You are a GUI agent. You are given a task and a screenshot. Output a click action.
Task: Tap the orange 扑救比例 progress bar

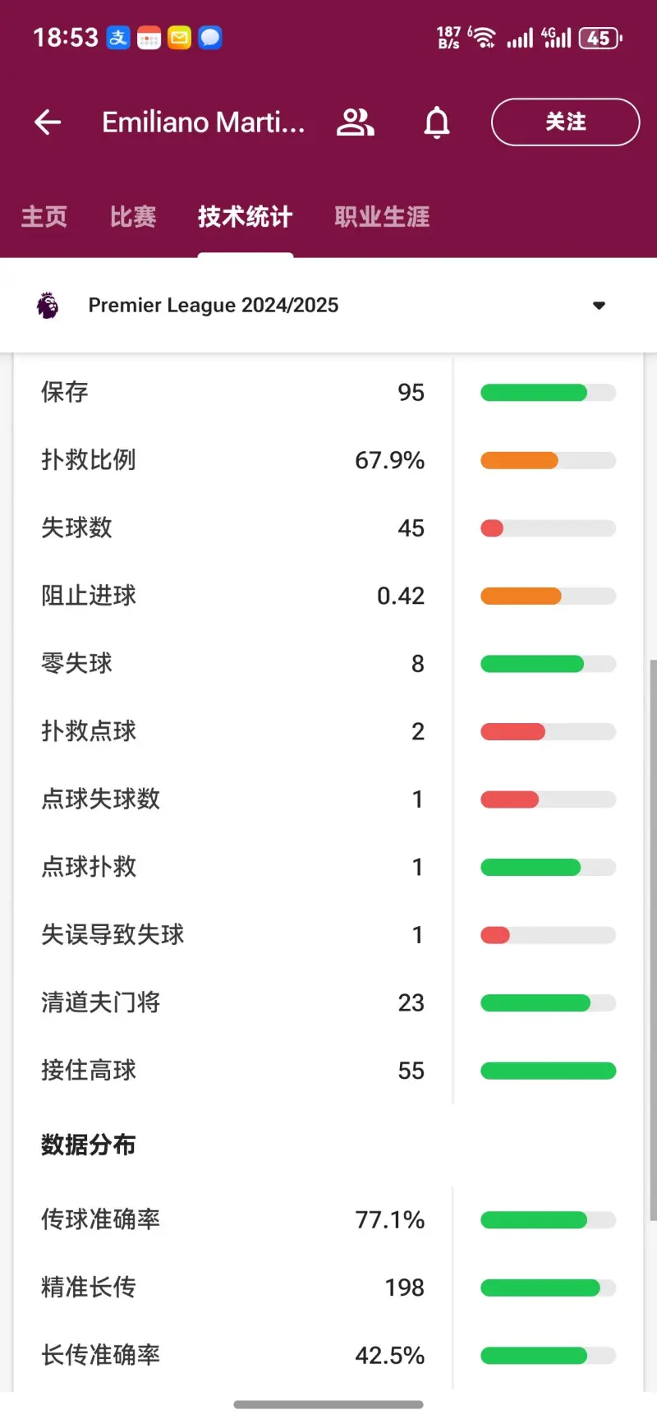(x=519, y=461)
